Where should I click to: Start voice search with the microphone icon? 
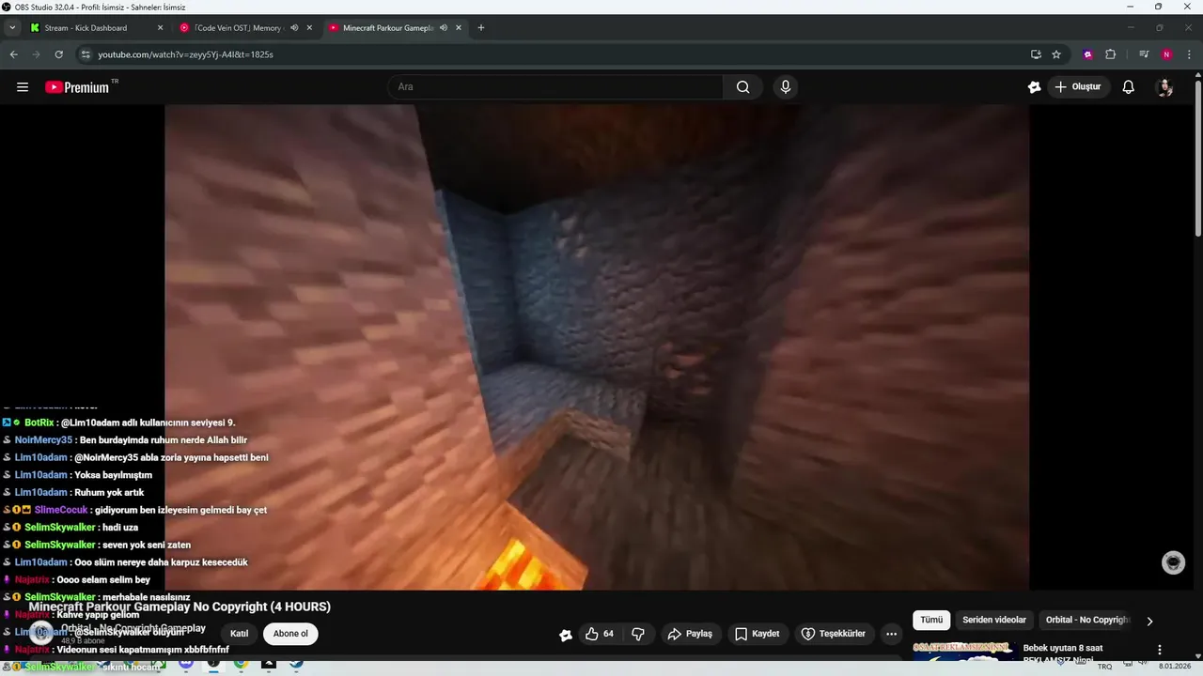click(786, 87)
